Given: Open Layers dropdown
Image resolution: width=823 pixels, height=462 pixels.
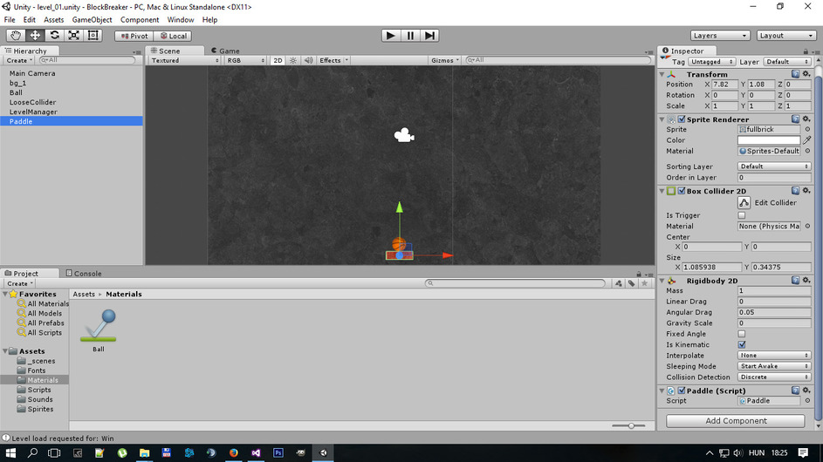Looking at the screenshot, I should (x=720, y=36).
